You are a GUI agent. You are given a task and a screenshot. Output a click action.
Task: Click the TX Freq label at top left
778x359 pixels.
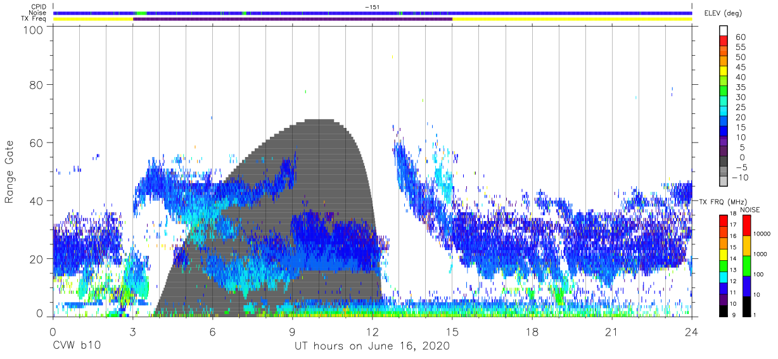tap(35, 19)
